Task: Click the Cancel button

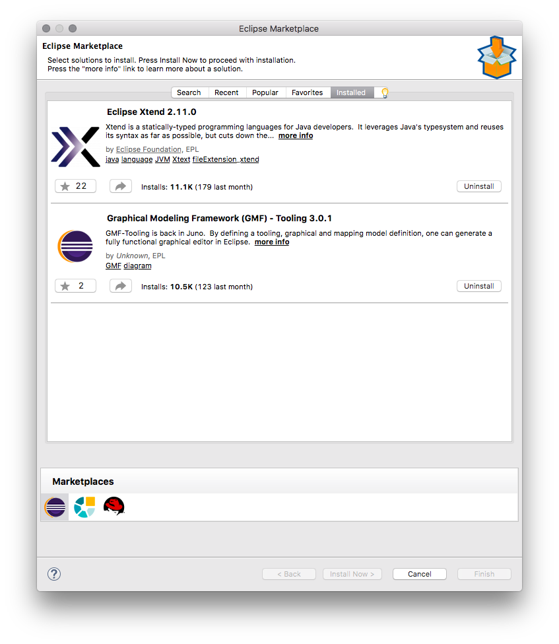Action: pos(420,574)
